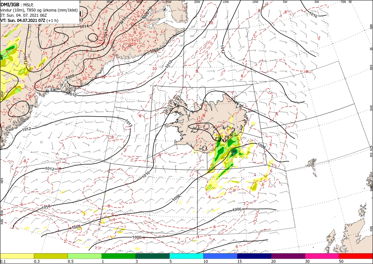Click the 25W longitude label
The height and width of the screenshot is (264, 373).
click(168, 2)
